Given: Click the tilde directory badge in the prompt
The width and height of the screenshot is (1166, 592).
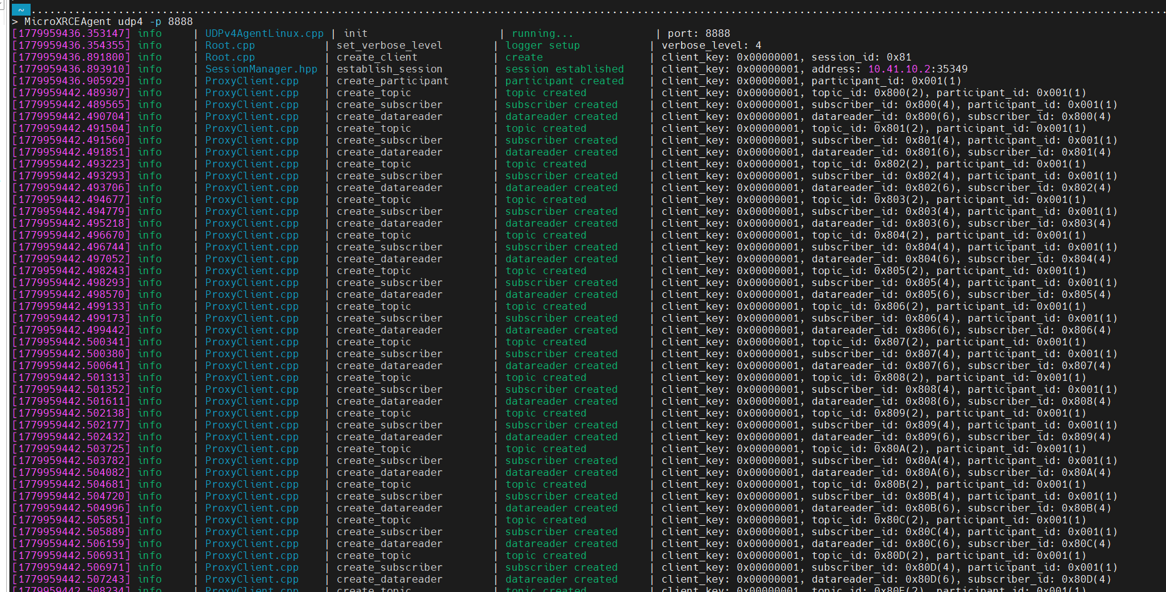Looking at the screenshot, I should coord(21,9).
